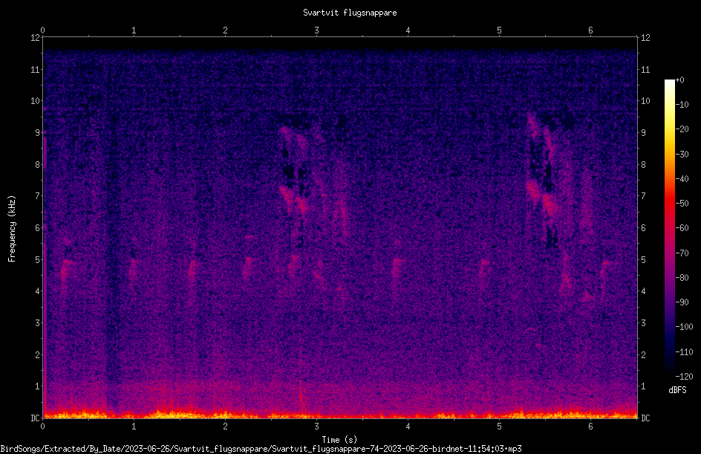The image size is (701, 454).
Task: Click the '-20' value on the color scale
Action: coord(682,129)
